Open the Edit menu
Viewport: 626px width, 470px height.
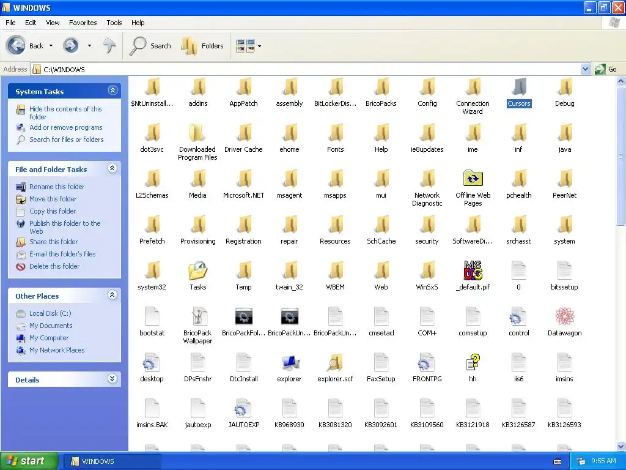tap(31, 23)
